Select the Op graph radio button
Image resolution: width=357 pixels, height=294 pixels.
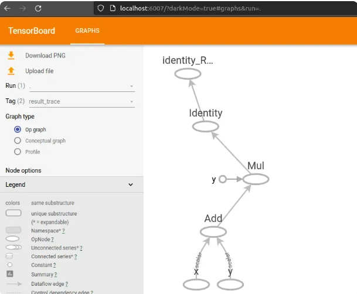click(x=18, y=129)
